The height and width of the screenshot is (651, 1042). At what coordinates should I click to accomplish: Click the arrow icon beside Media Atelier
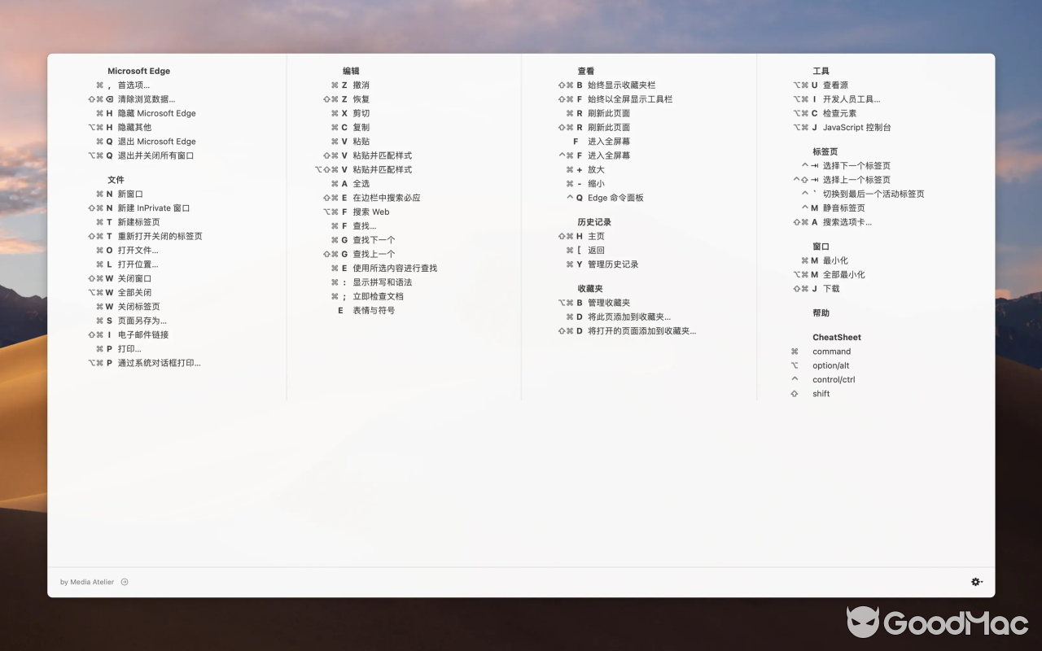click(125, 582)
